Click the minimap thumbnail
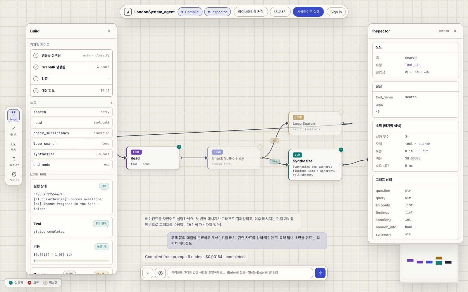Image resolution: width=468 pixels, height=292 pixels. [429, 263]
